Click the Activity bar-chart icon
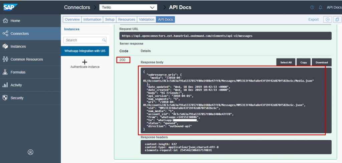This screenshot has height=163, width=342. click(x=5, y=85)
